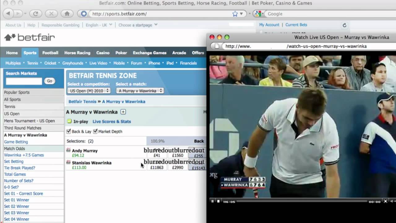Open the My Account link
This screenshot has height=223, width=396.
pyautogui.click(x=269, y=25)
